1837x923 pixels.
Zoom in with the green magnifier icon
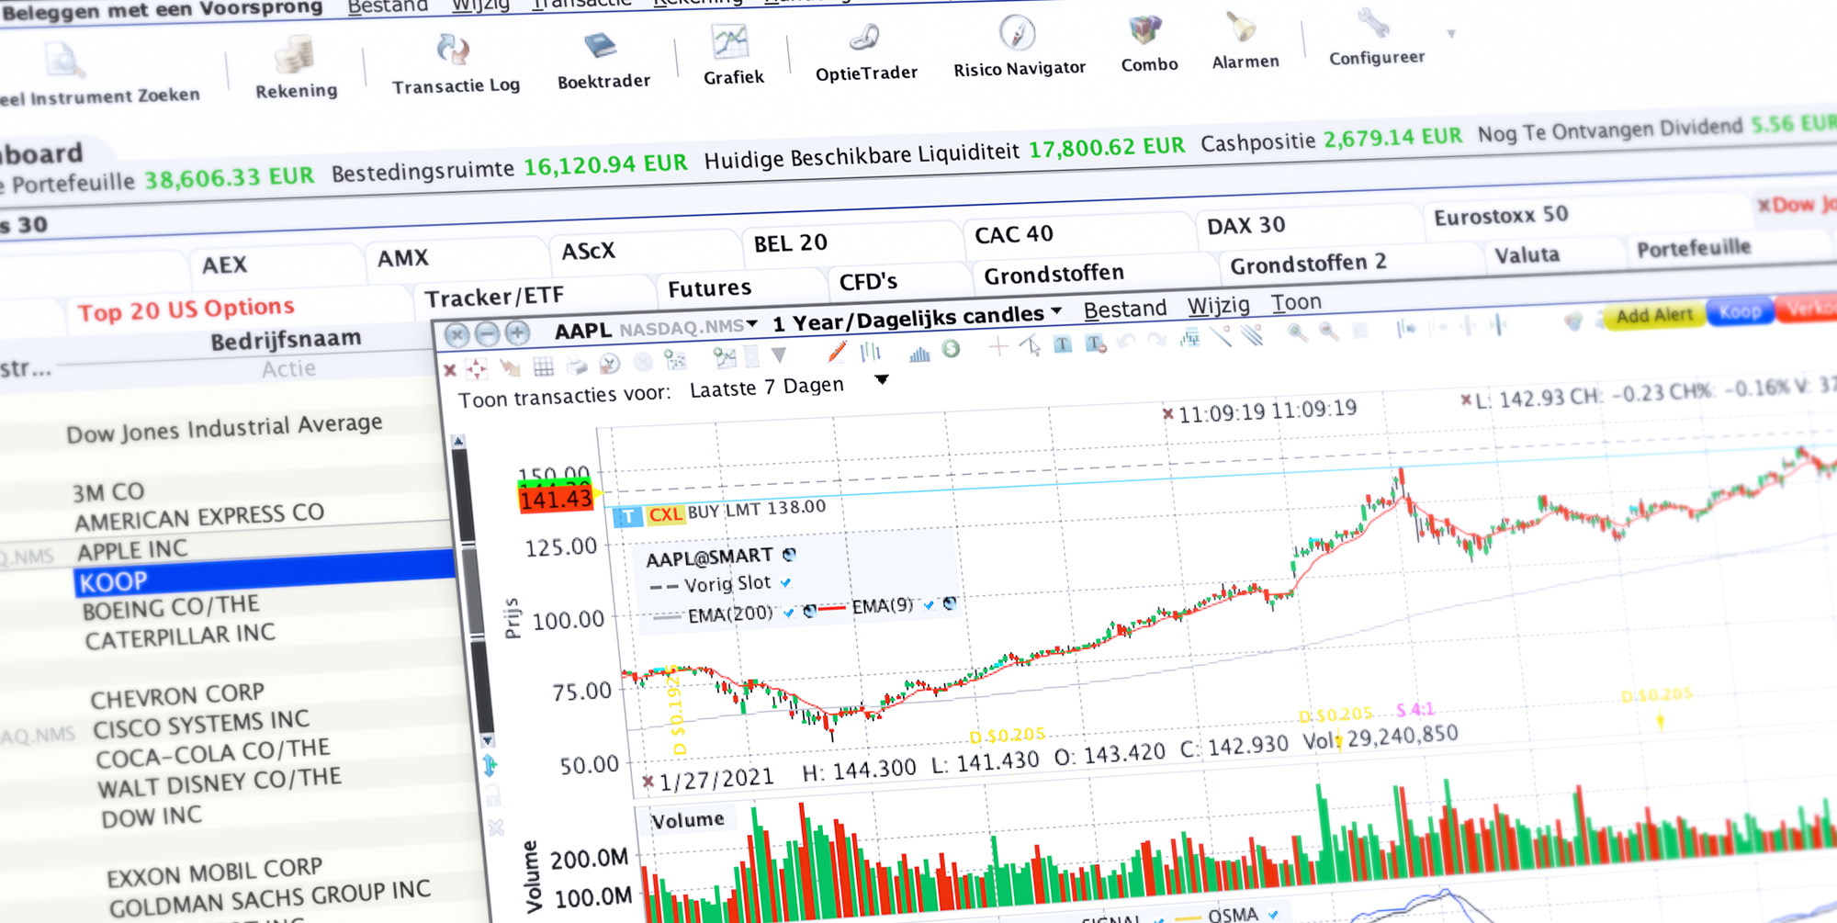pos(1297,332)
